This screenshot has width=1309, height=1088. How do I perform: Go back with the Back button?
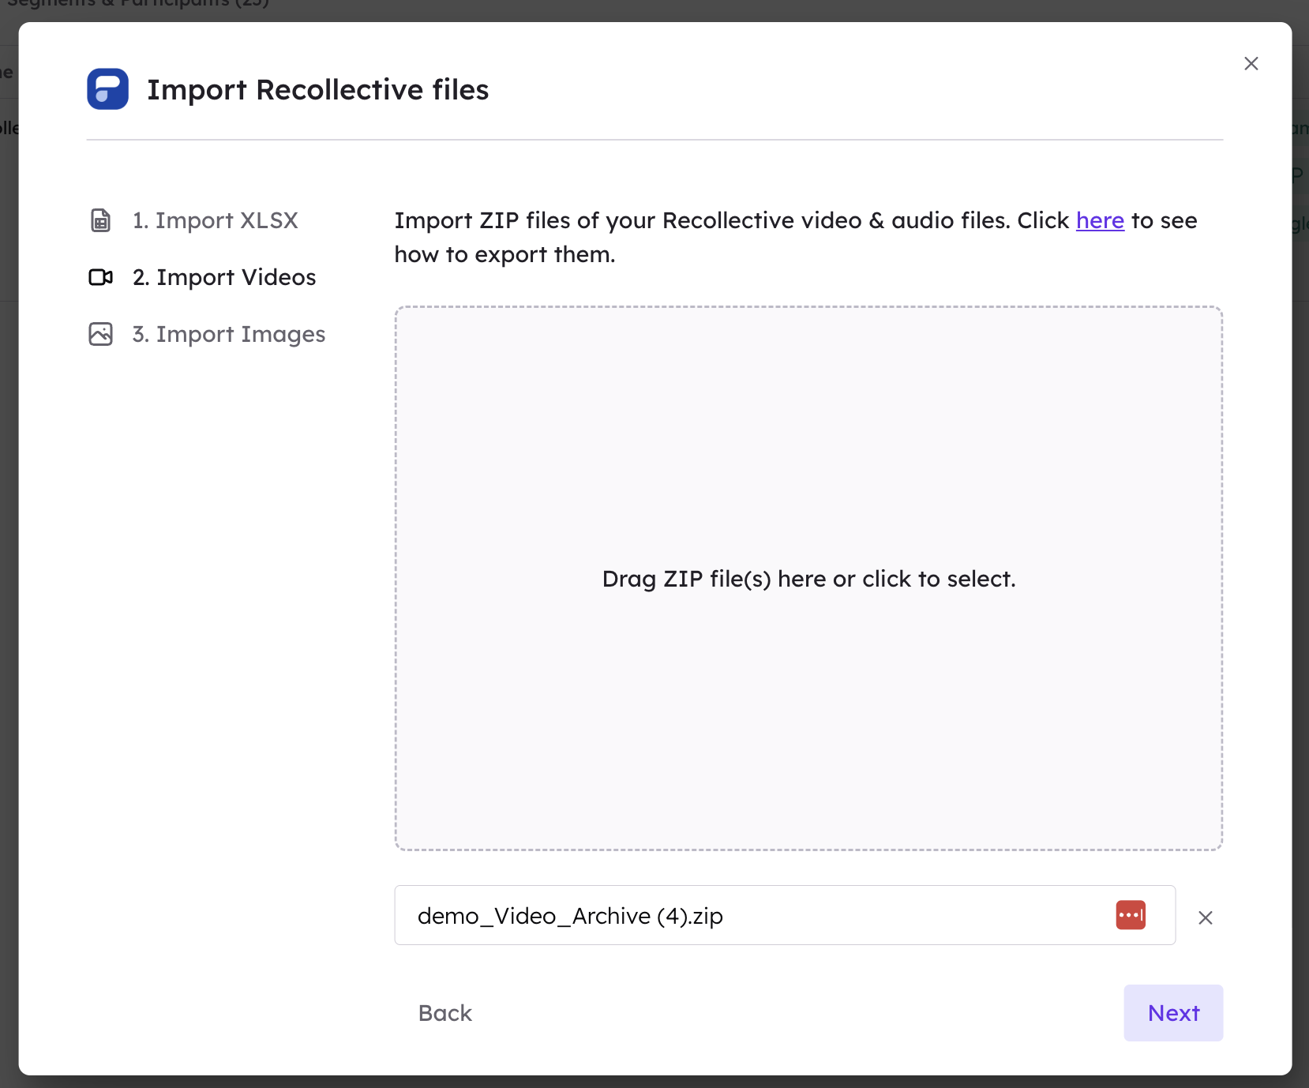pos(445,1013)
